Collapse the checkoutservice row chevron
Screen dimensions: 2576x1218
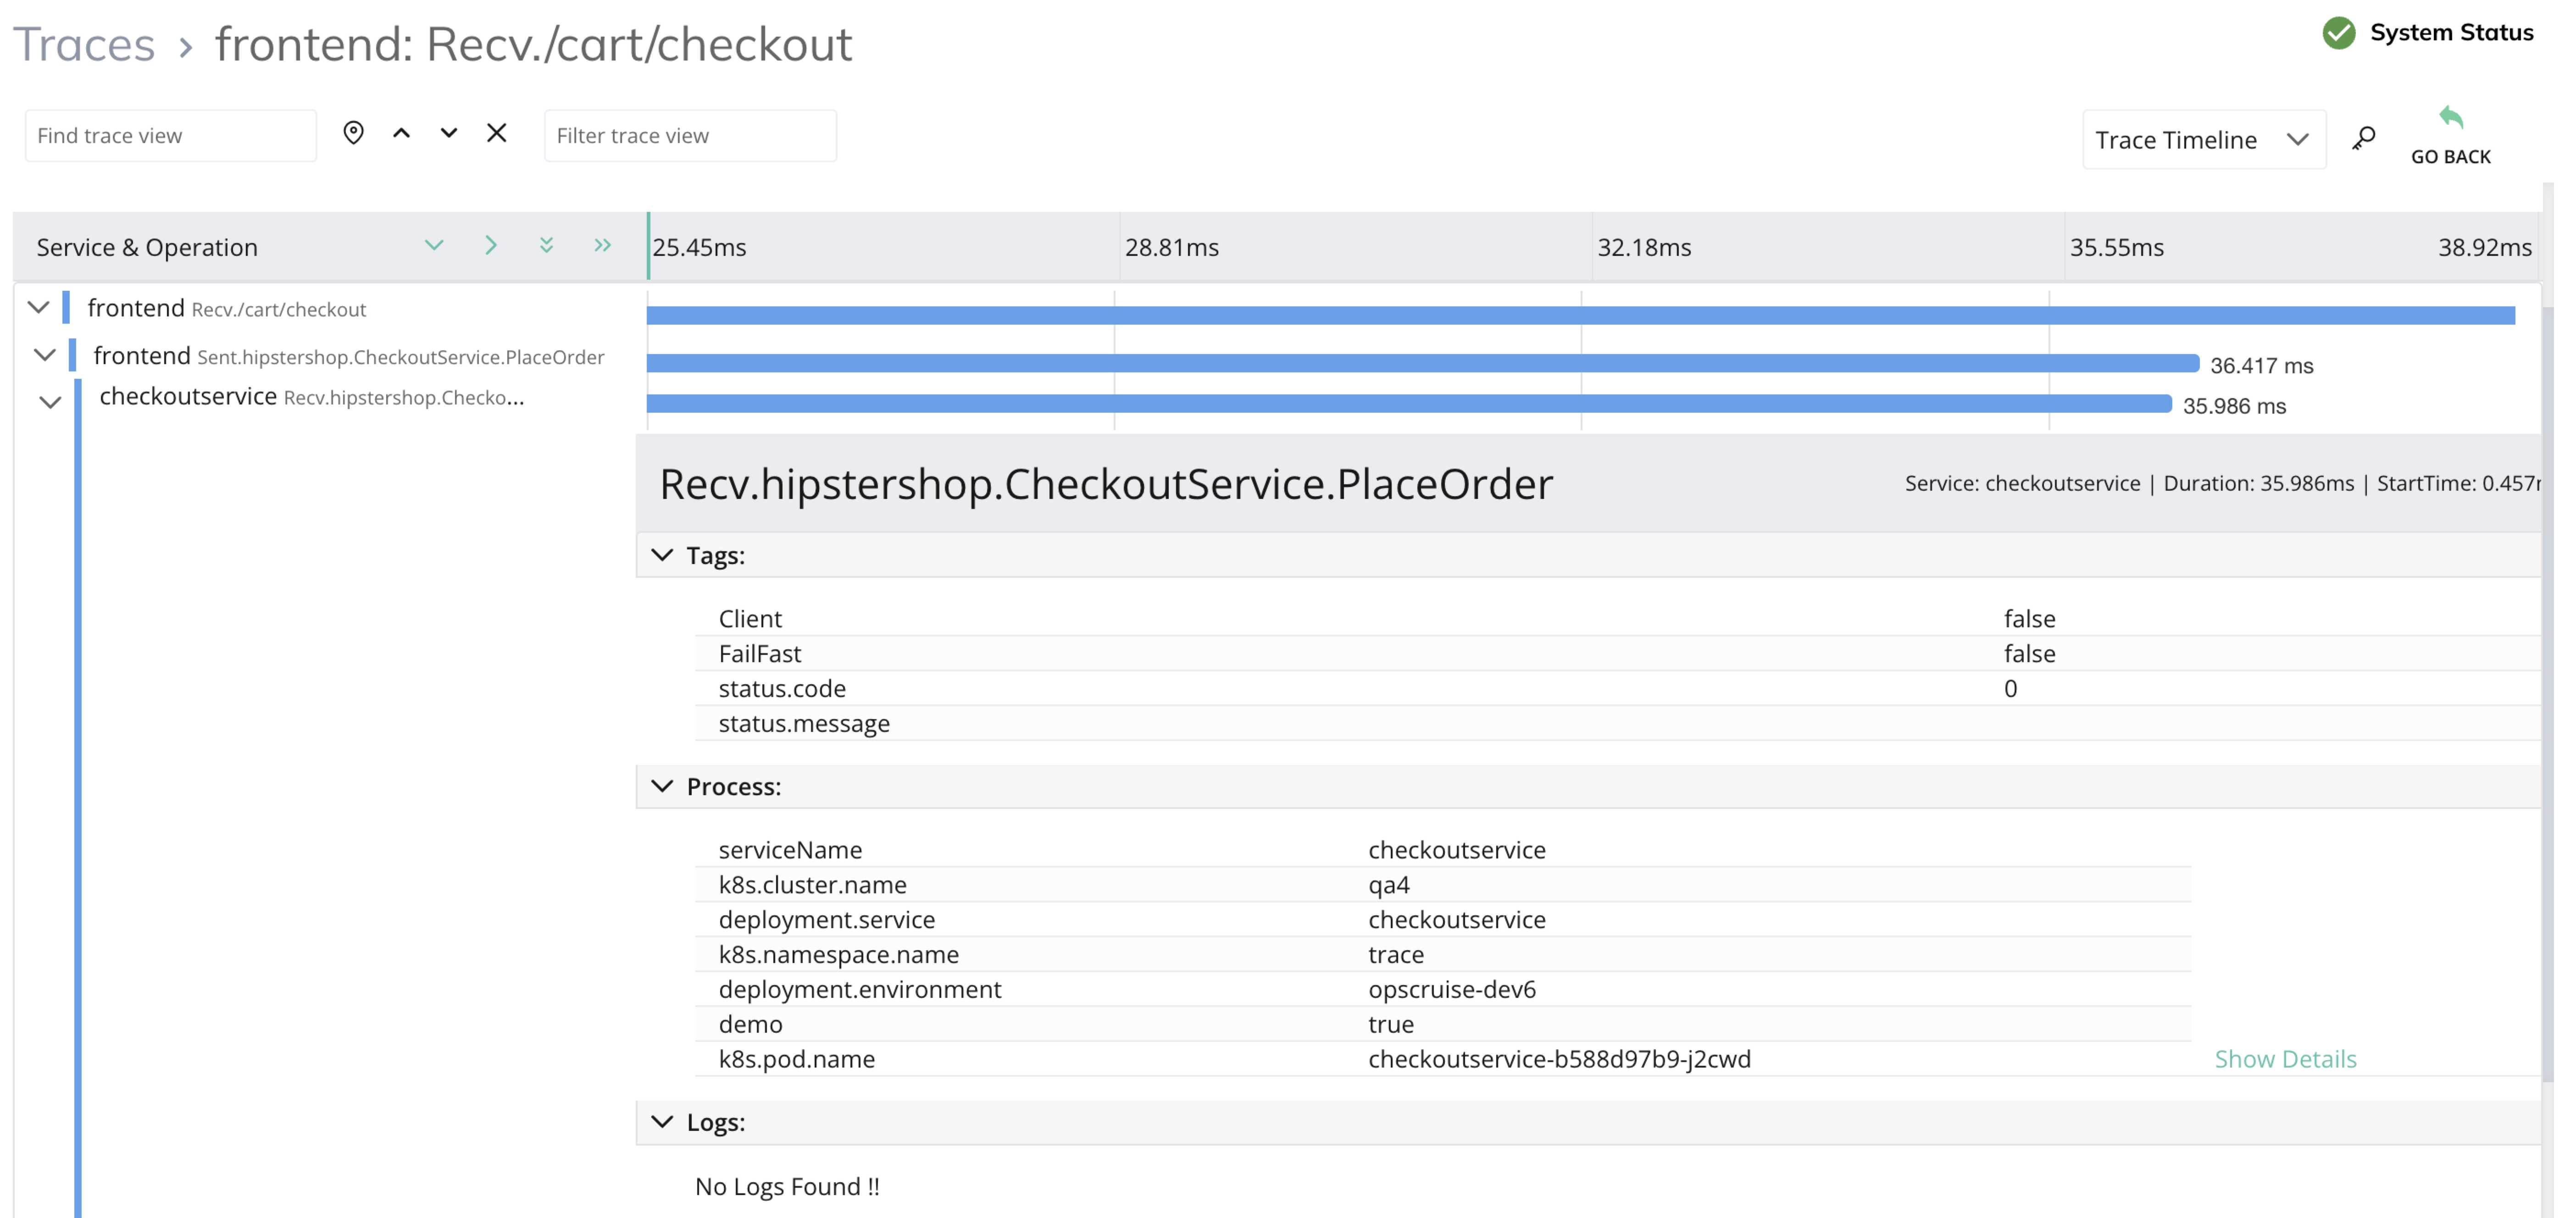[50, 403]
